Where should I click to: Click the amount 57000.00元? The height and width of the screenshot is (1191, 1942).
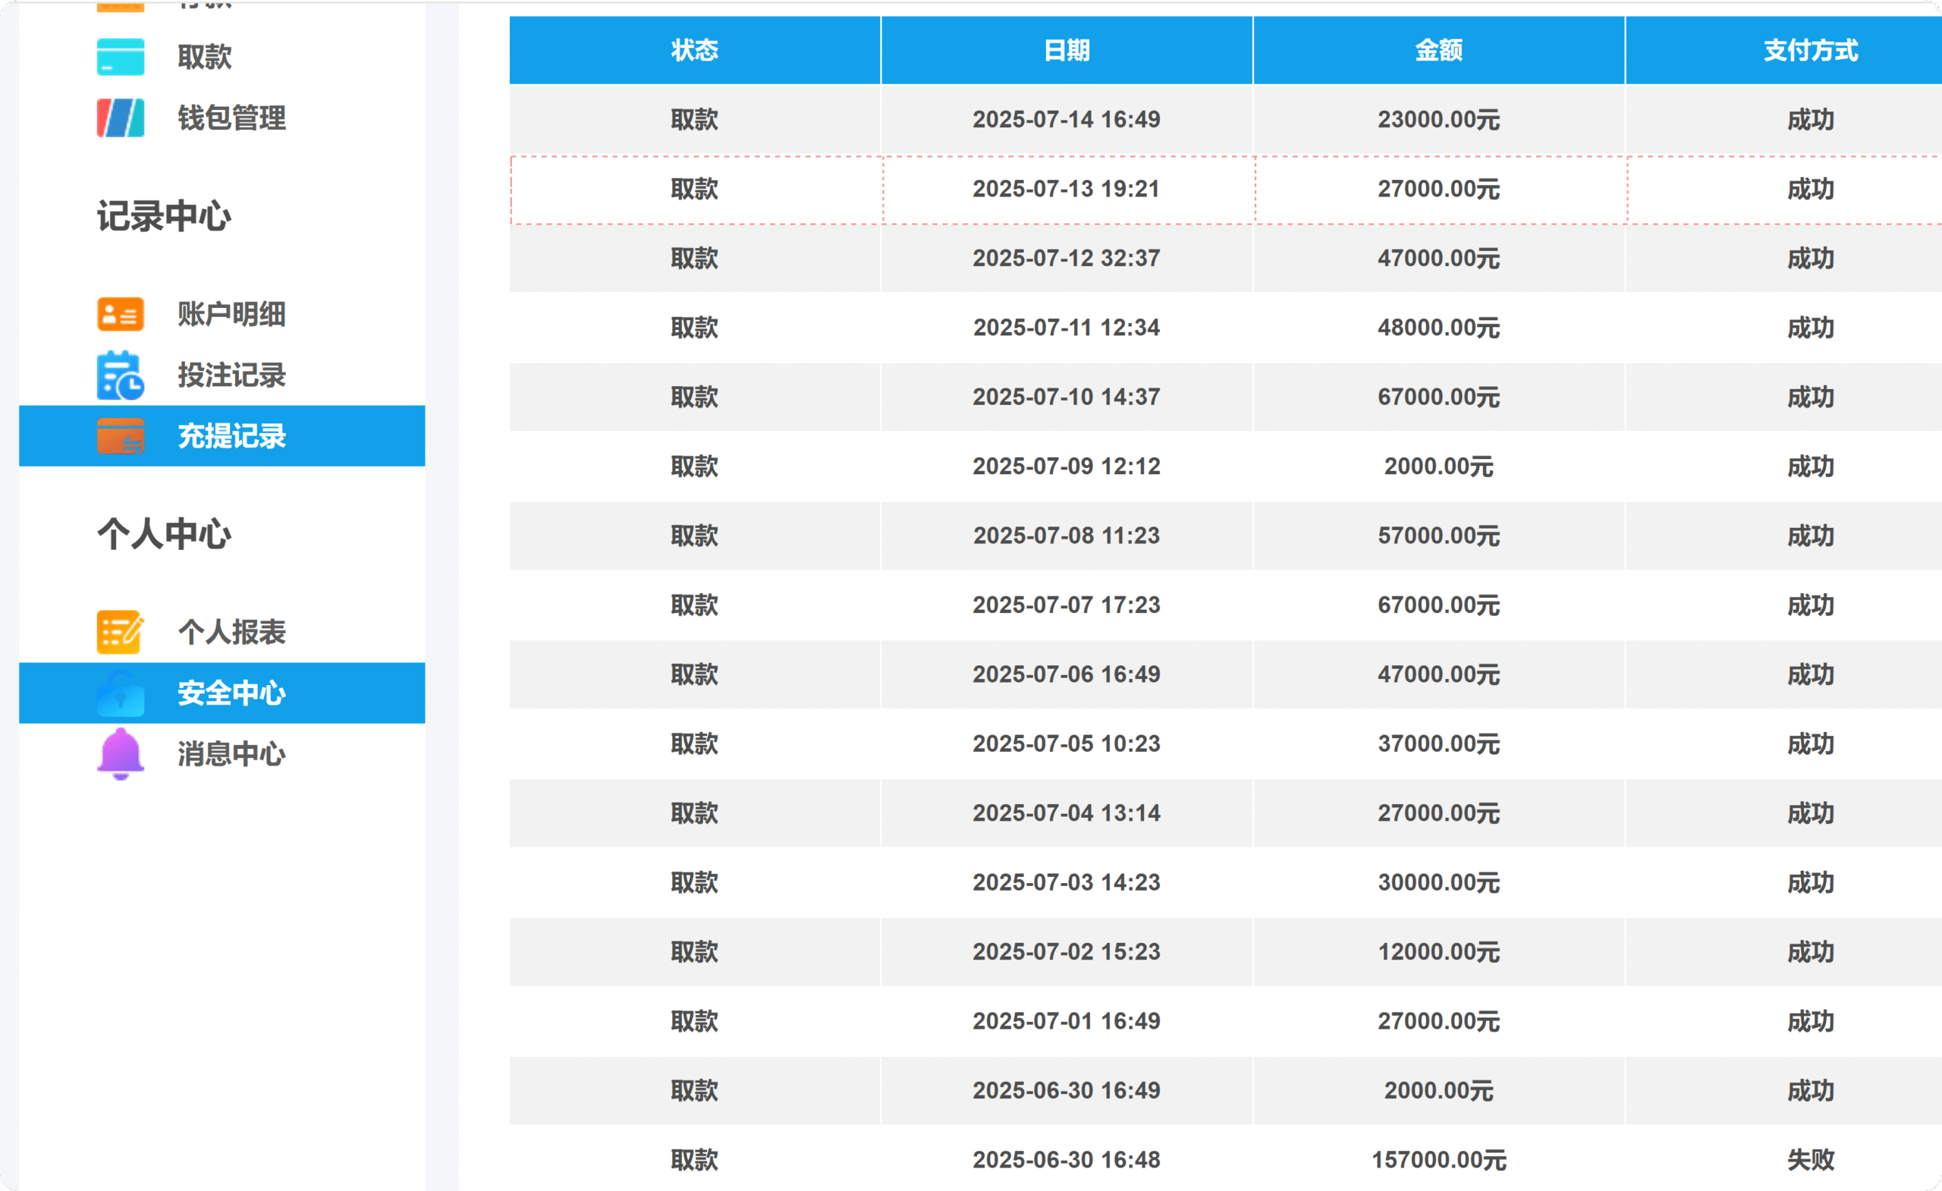coord(1438,536)
